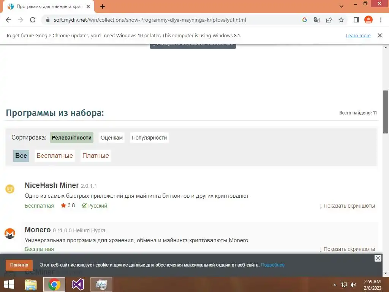Open the monitor app on taskbar
This screenshot has width=389, height=292.
(x=101, y=284)
